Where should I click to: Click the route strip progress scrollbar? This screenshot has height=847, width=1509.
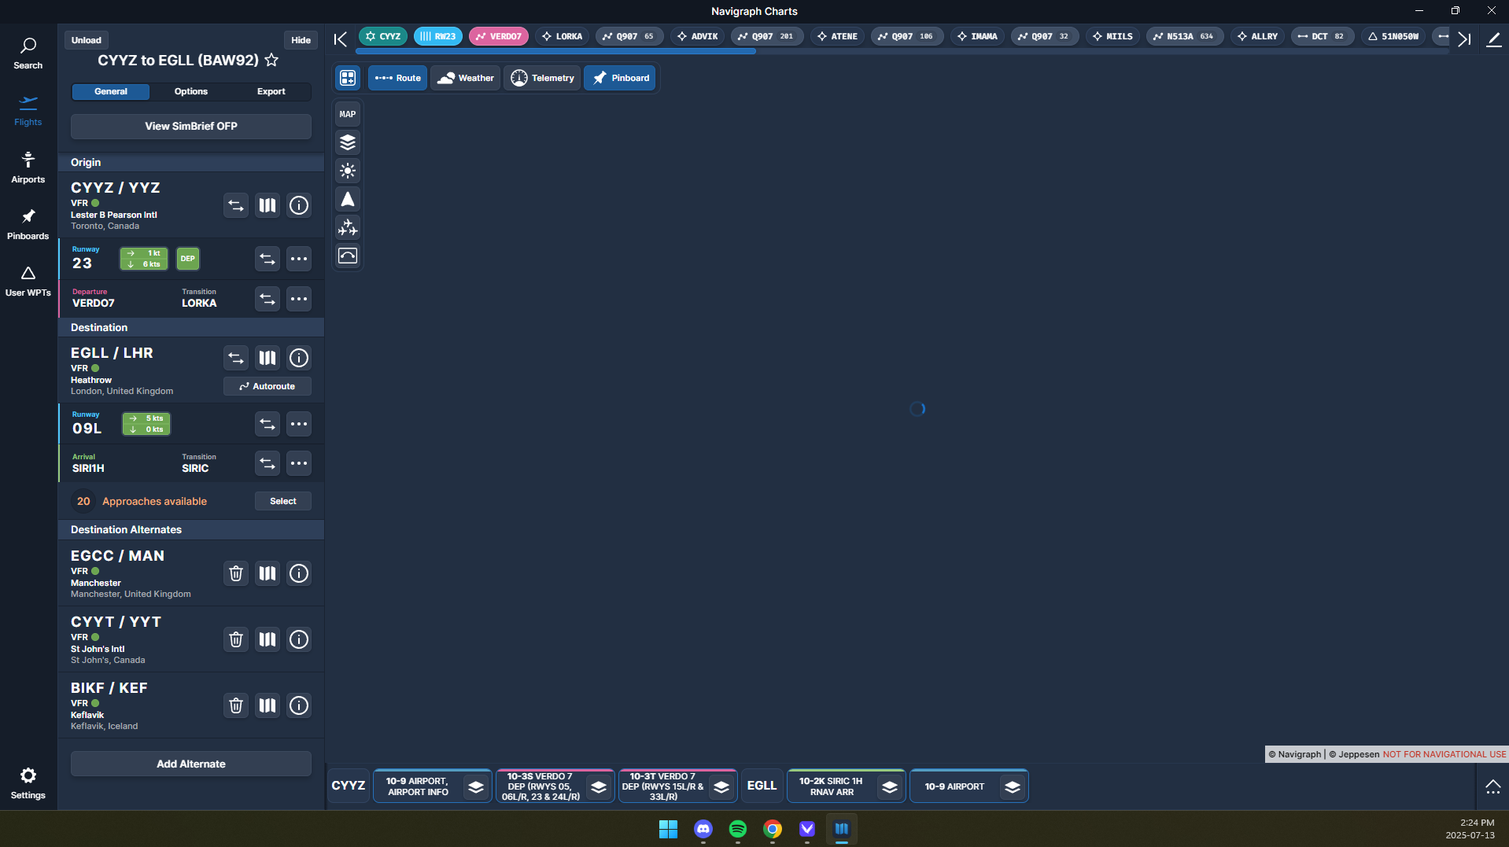tap(555, 52)
